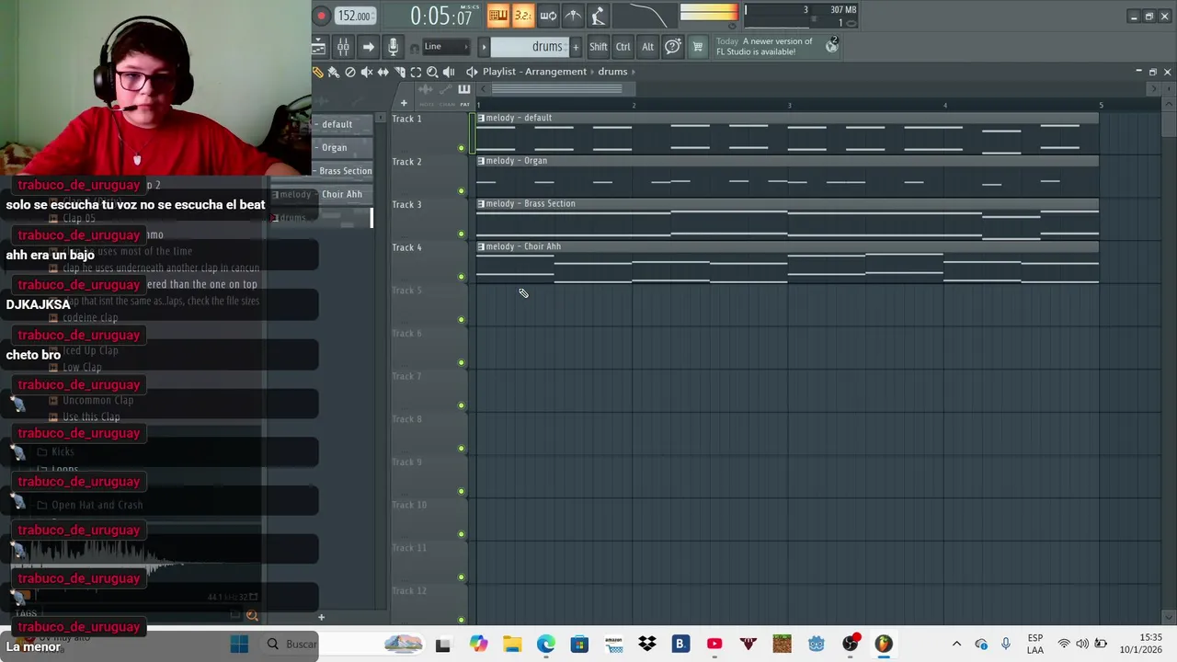Toggle the metronome icon
Screen dimensions: 1177x662
[x=572, y=15]
